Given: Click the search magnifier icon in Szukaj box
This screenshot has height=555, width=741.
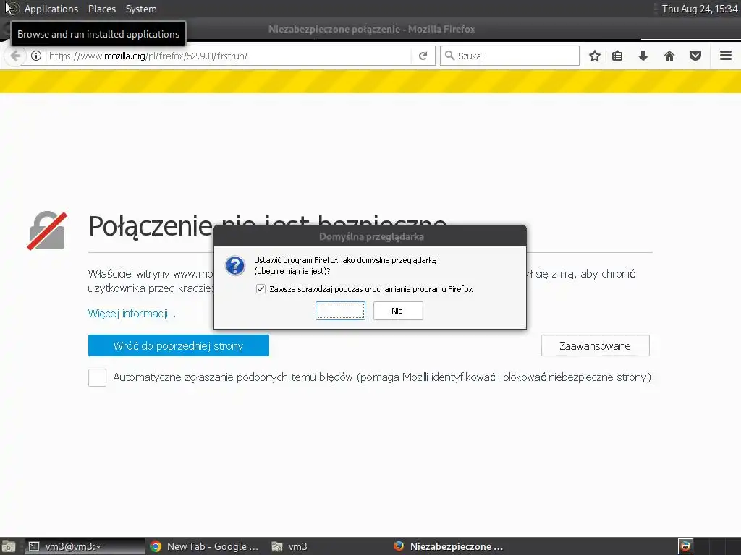Looking at the screenshot, I should tap(449, 56).
